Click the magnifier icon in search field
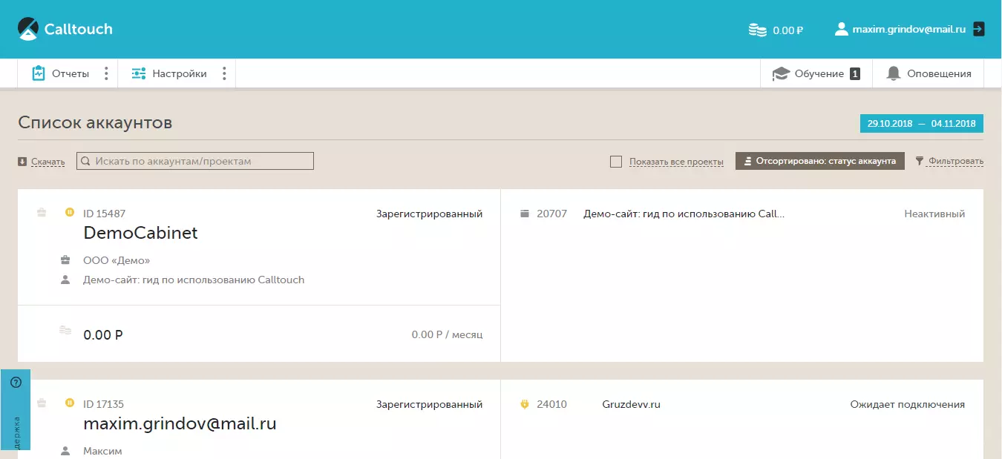 pyautogui.click(x=85, y=161)
